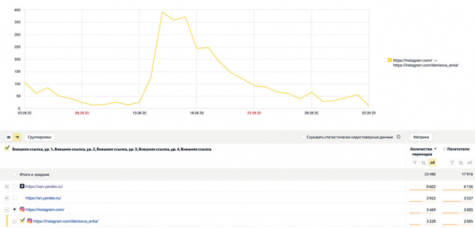This screenshot has height=228, width=475.
Task: Toggle bar chart icon under Количество переходов
Action: [x=432, y=163]
